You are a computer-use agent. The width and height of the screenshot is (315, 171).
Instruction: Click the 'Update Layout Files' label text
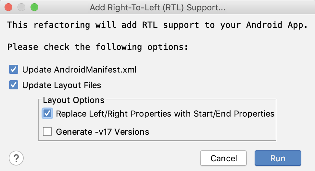pos(62,85)
